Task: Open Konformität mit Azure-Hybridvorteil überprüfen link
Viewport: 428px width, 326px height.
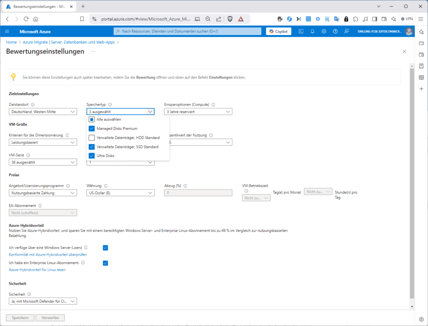Action: [48, 255]
